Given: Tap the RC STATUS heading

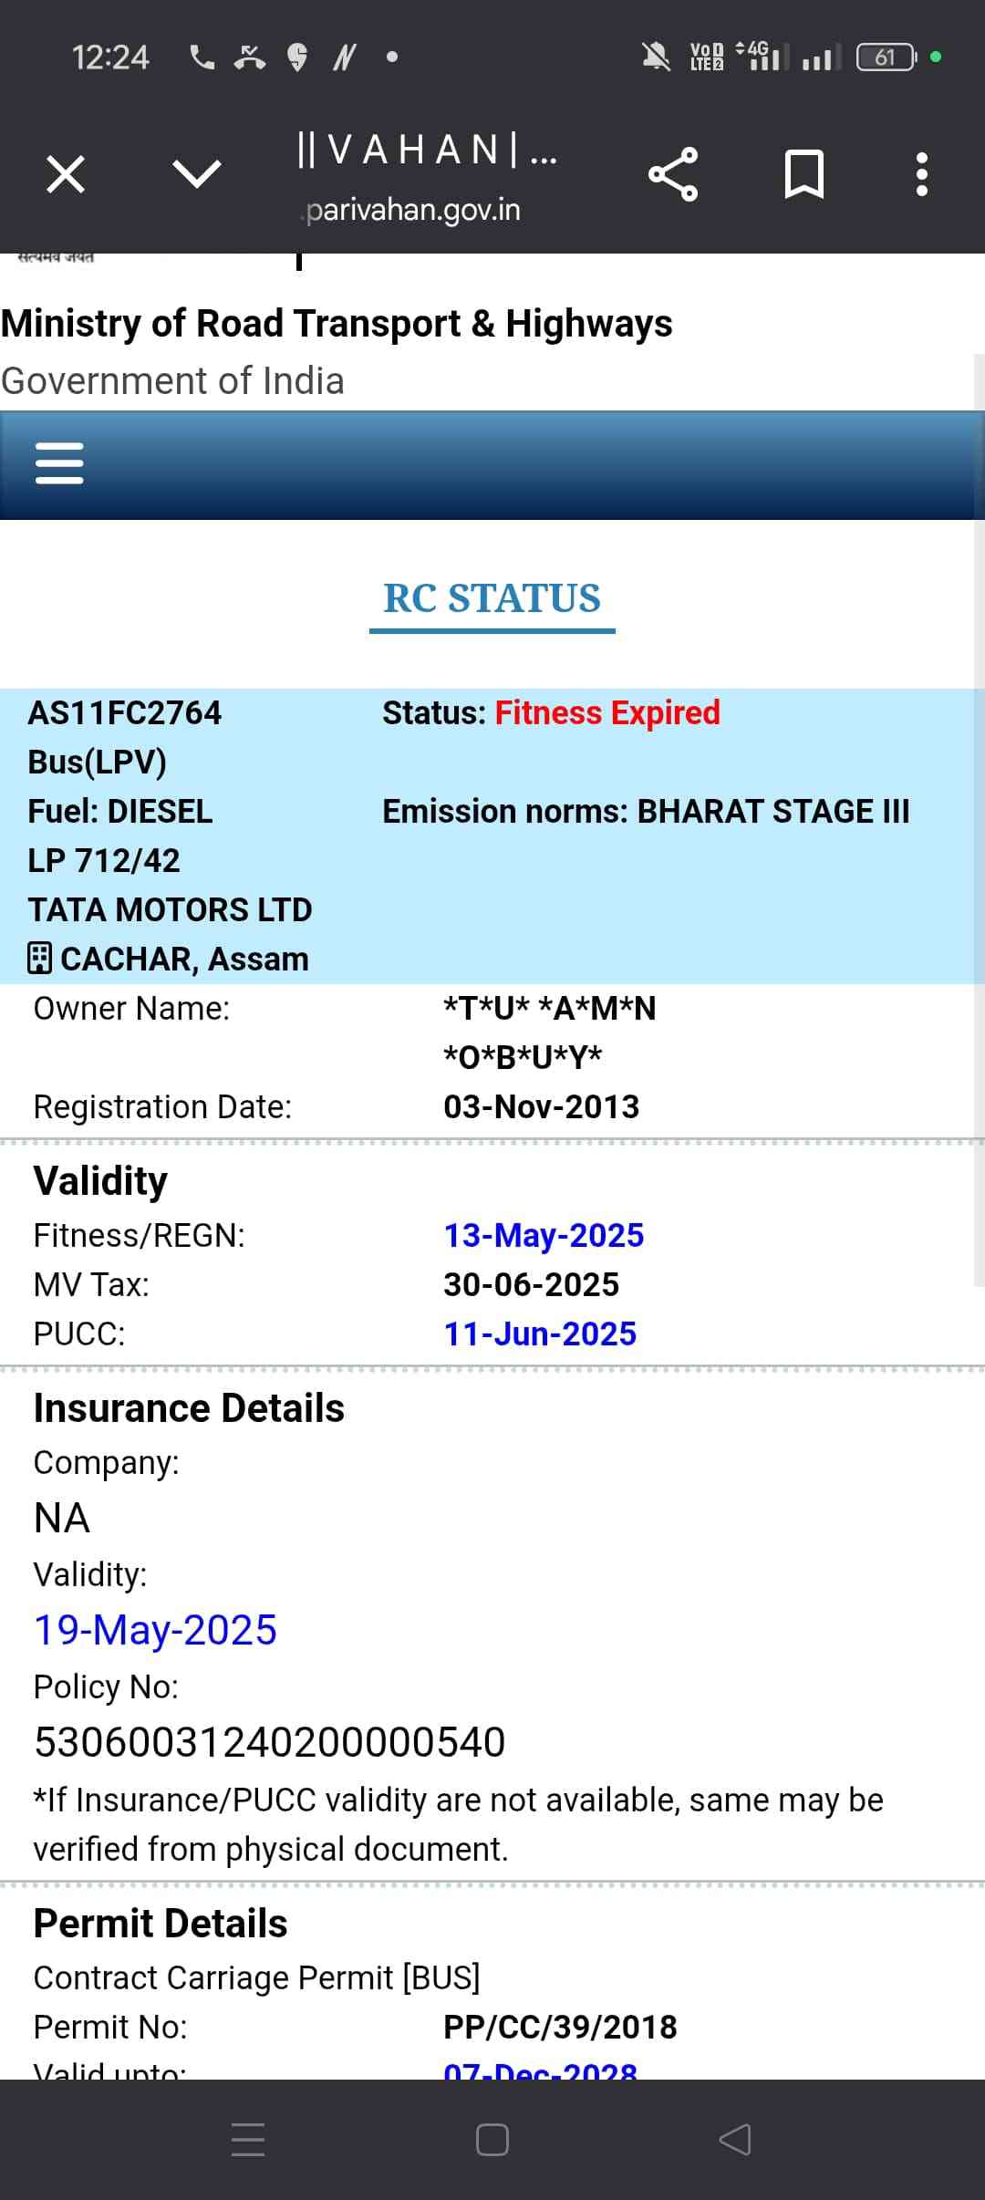Looking at the screenshot, I should pos(492,598).
